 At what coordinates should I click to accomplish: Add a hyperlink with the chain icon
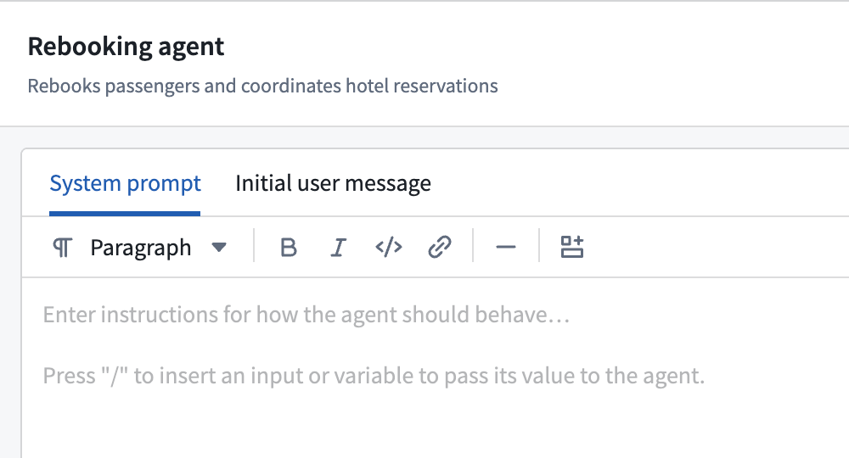[439, 248]
